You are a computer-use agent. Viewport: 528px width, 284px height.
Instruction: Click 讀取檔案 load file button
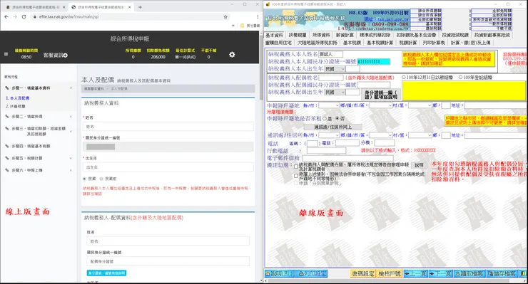[x=469, y=273]
